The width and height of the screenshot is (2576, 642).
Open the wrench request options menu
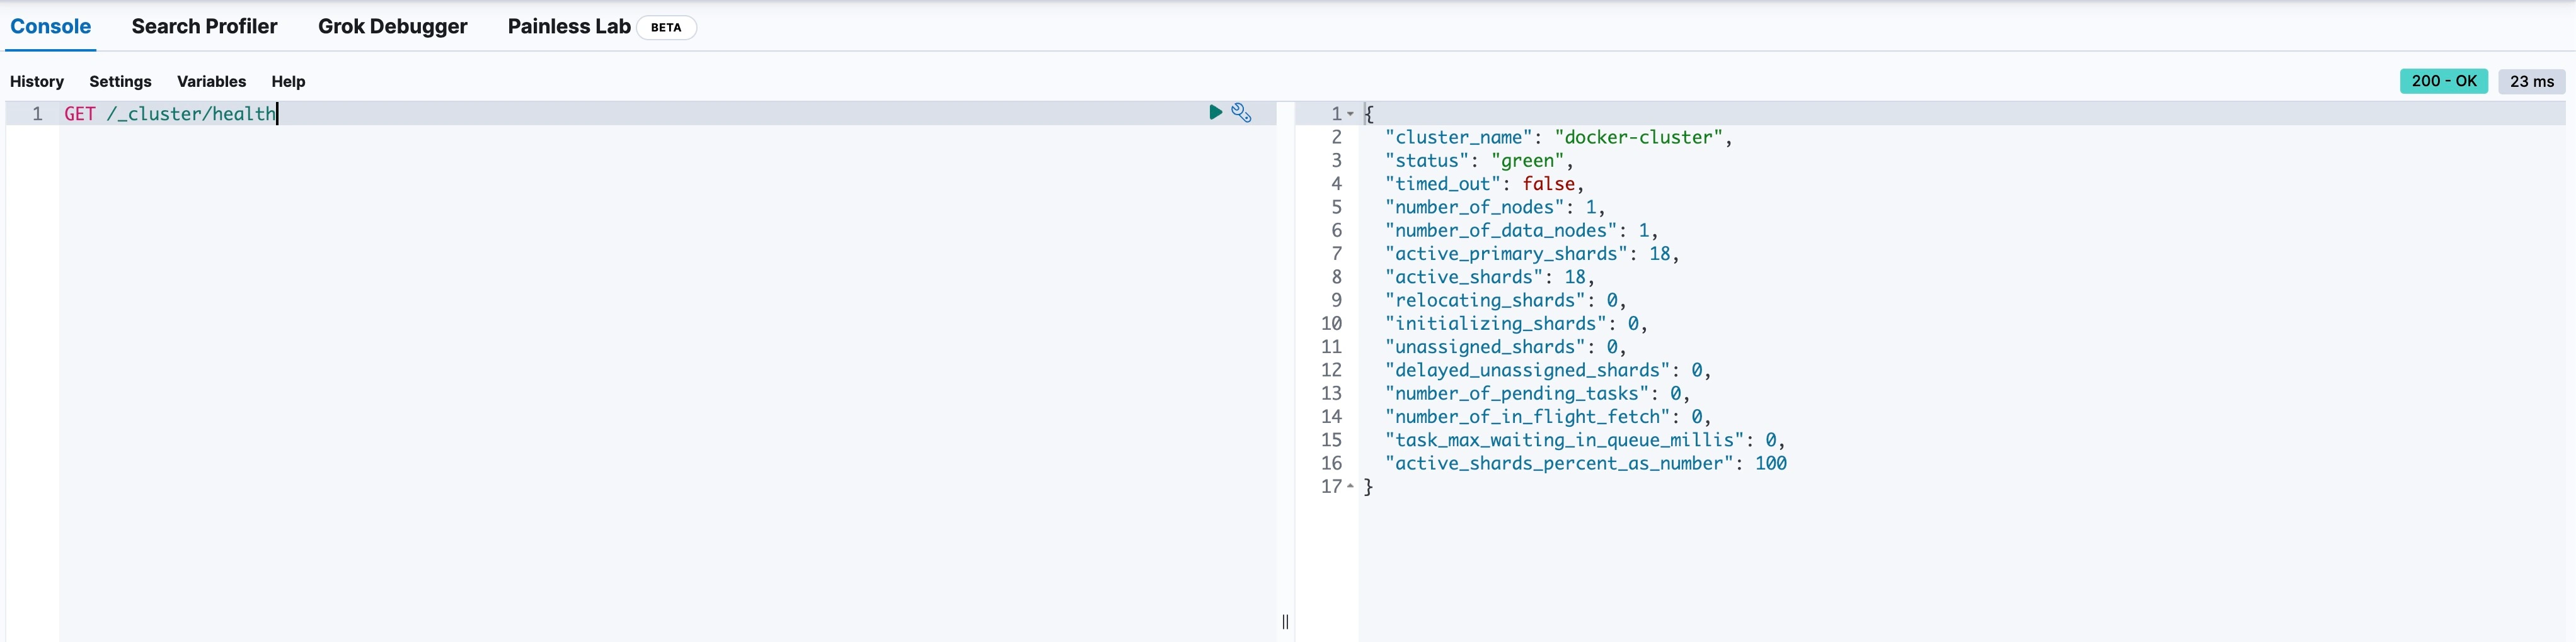pyautogui.click(x=1241, y=113)
